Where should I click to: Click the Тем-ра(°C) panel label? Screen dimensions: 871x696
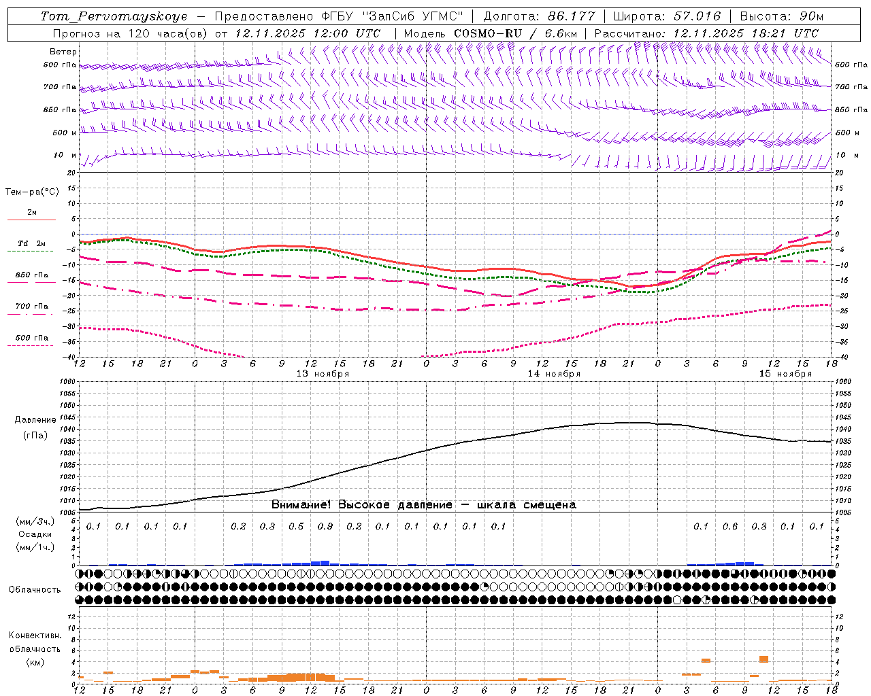(32, 192)
